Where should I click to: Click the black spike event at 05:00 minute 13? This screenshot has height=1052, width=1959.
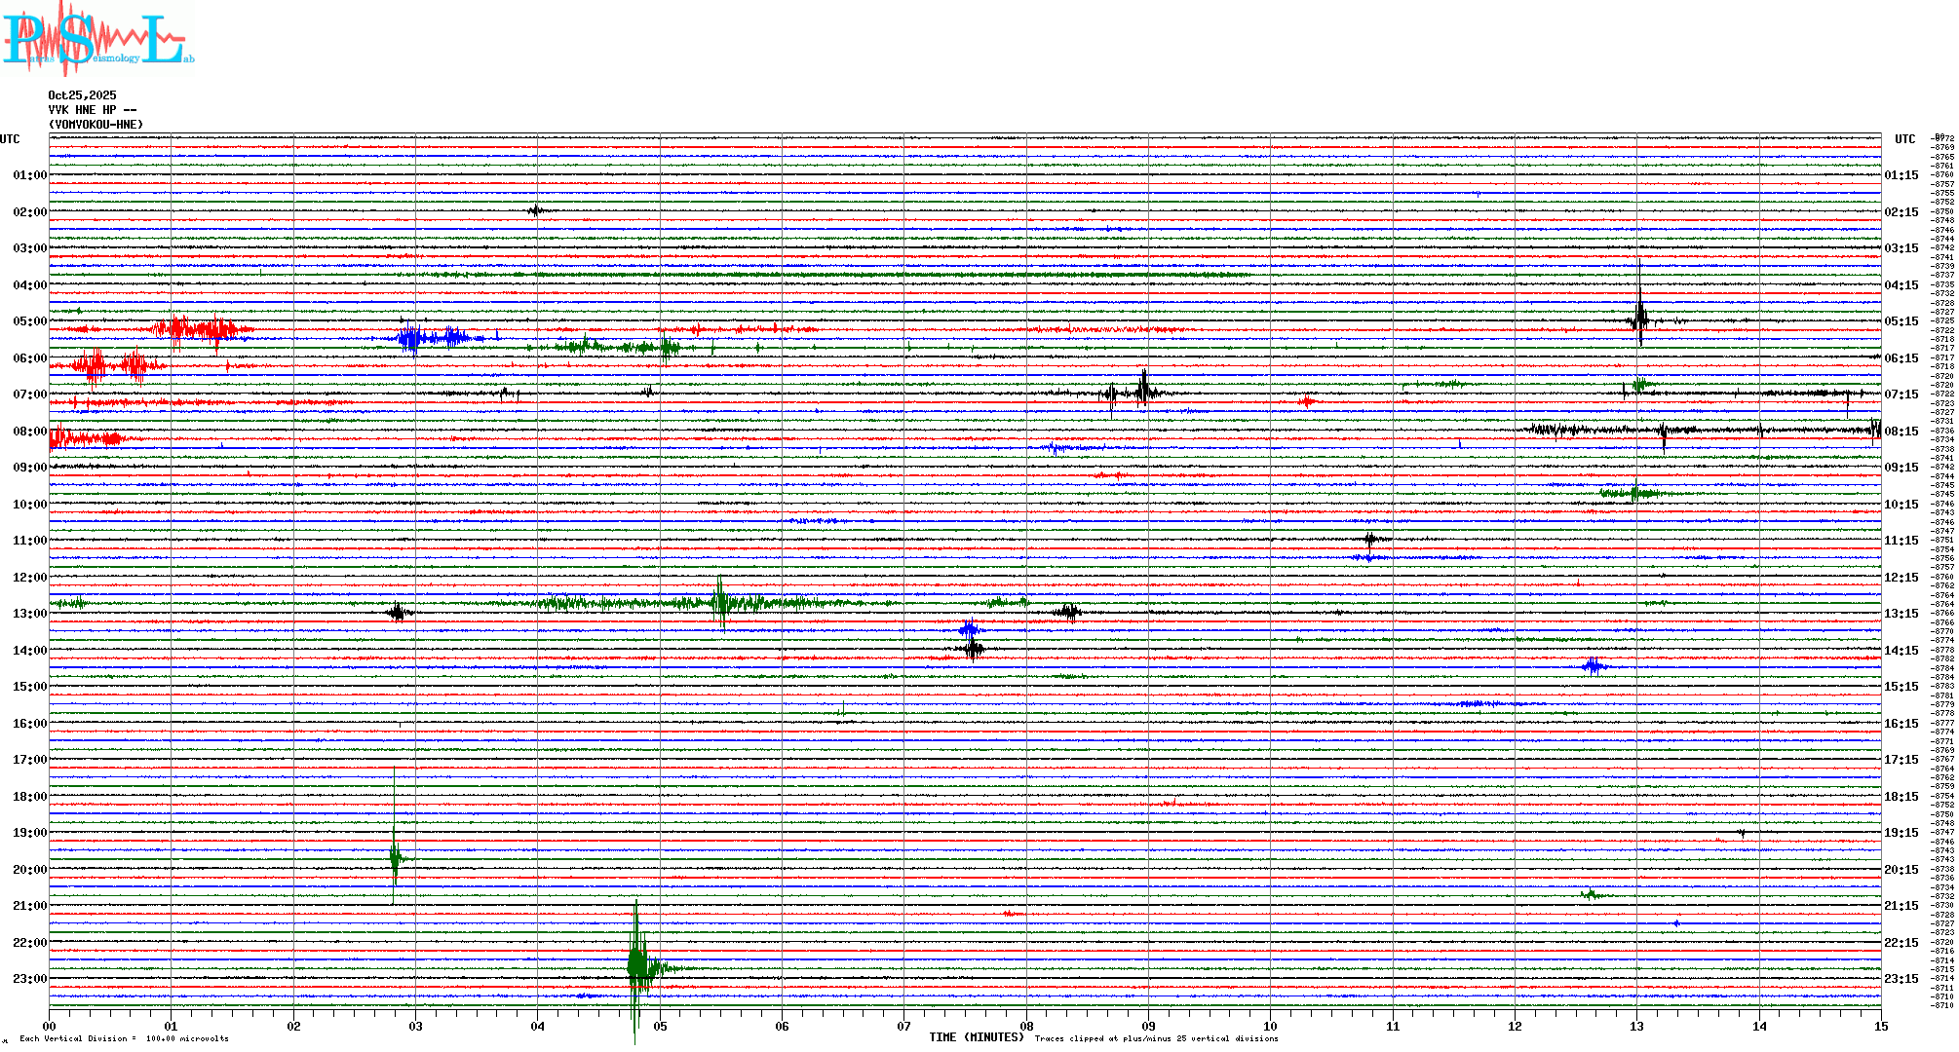point(1639,319)
